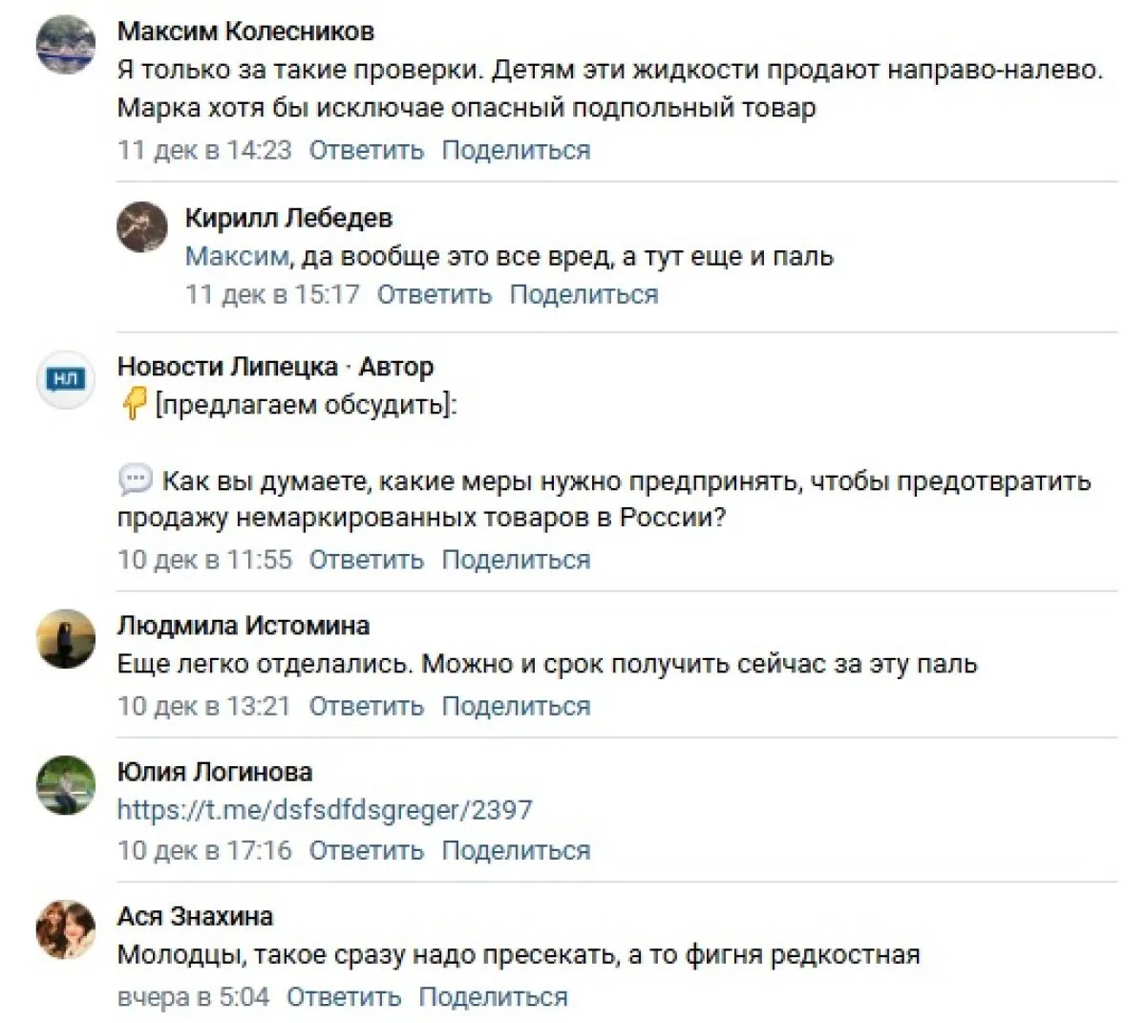This screenshot has height=1023, width=1146.
Task: Share Людмила Истомина's comment
Action: [x=516, y=706]
